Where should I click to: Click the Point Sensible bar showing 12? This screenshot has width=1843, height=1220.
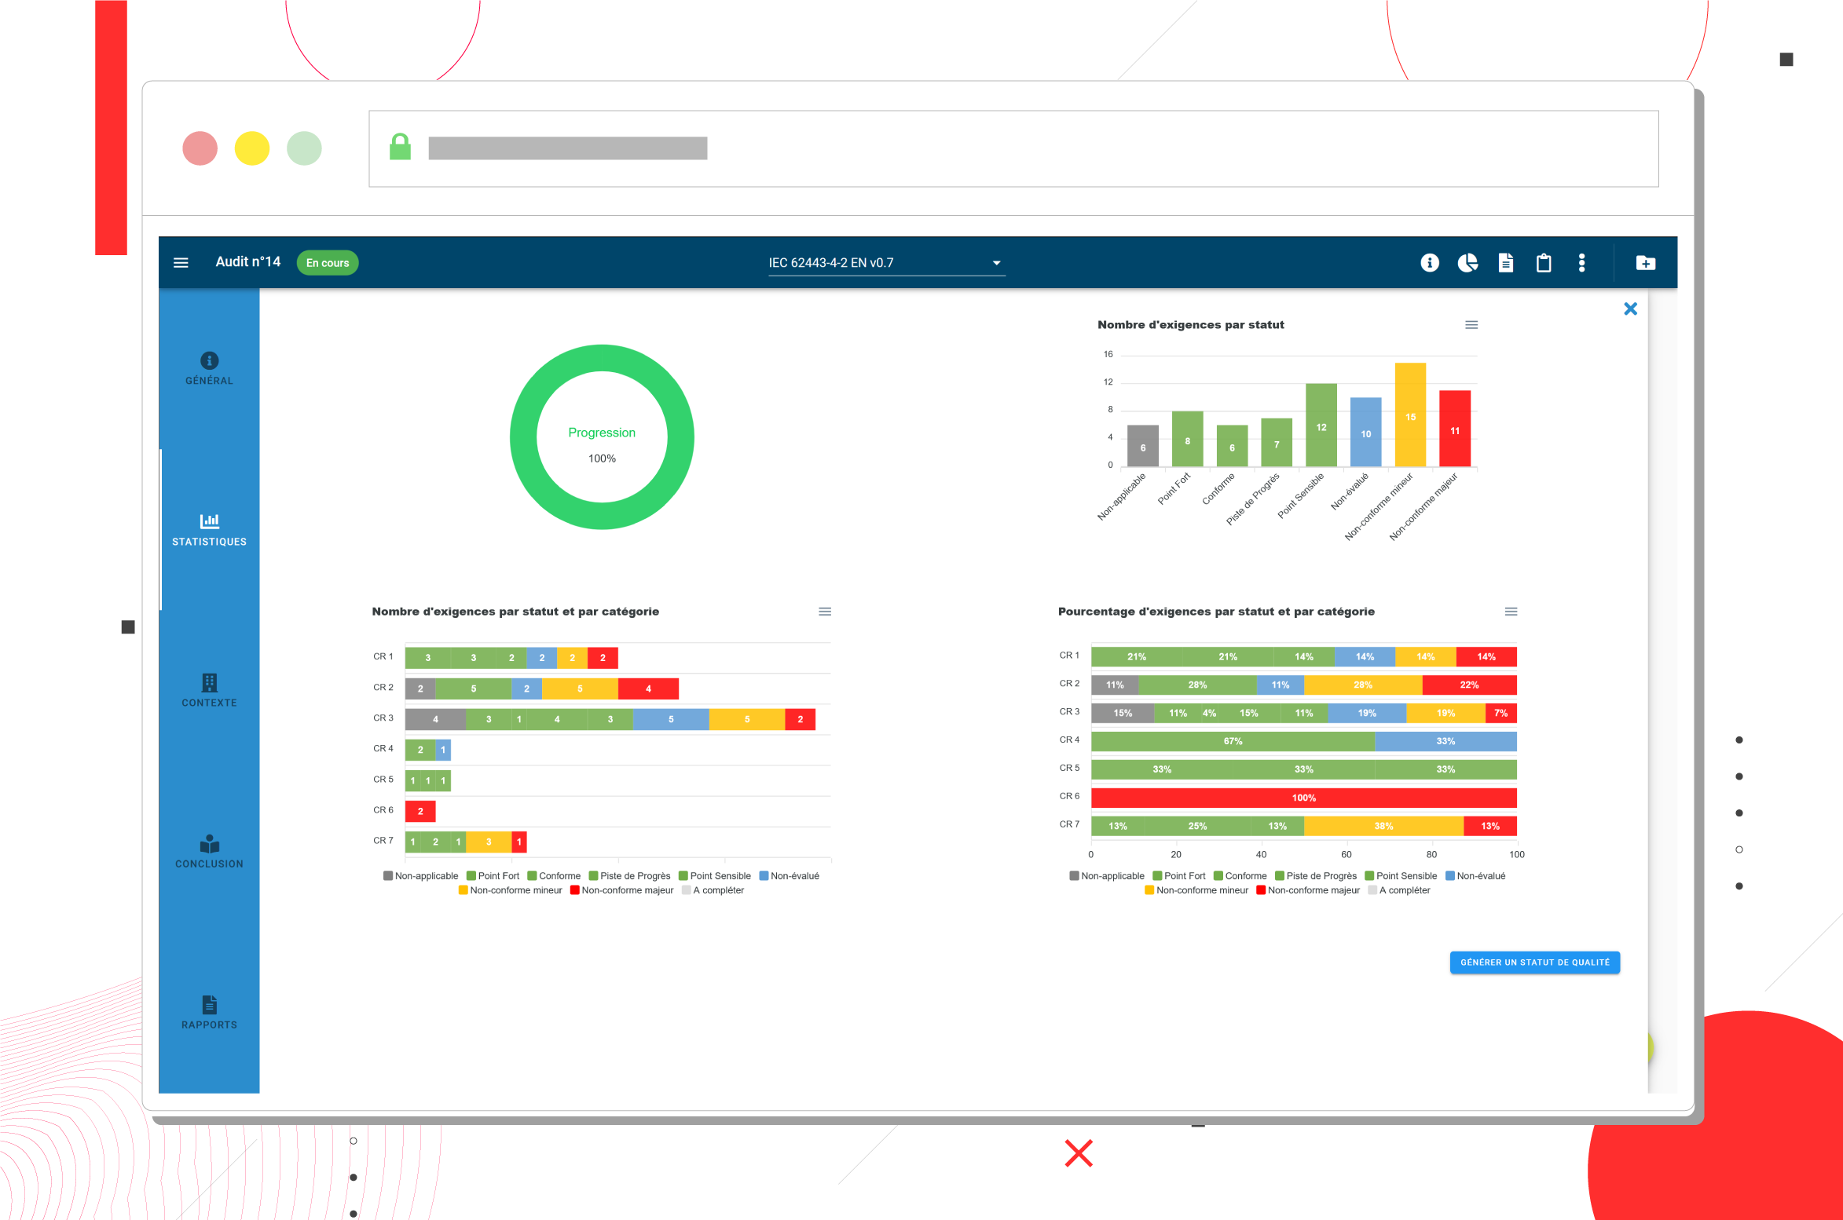1321,425
